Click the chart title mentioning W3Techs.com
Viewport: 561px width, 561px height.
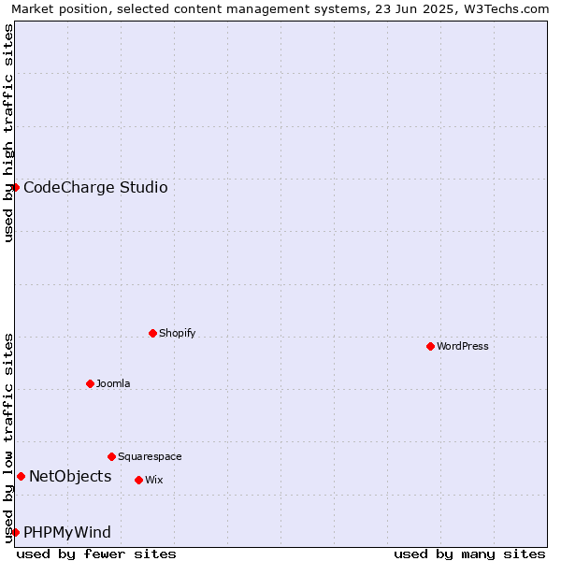click(280, 9)
